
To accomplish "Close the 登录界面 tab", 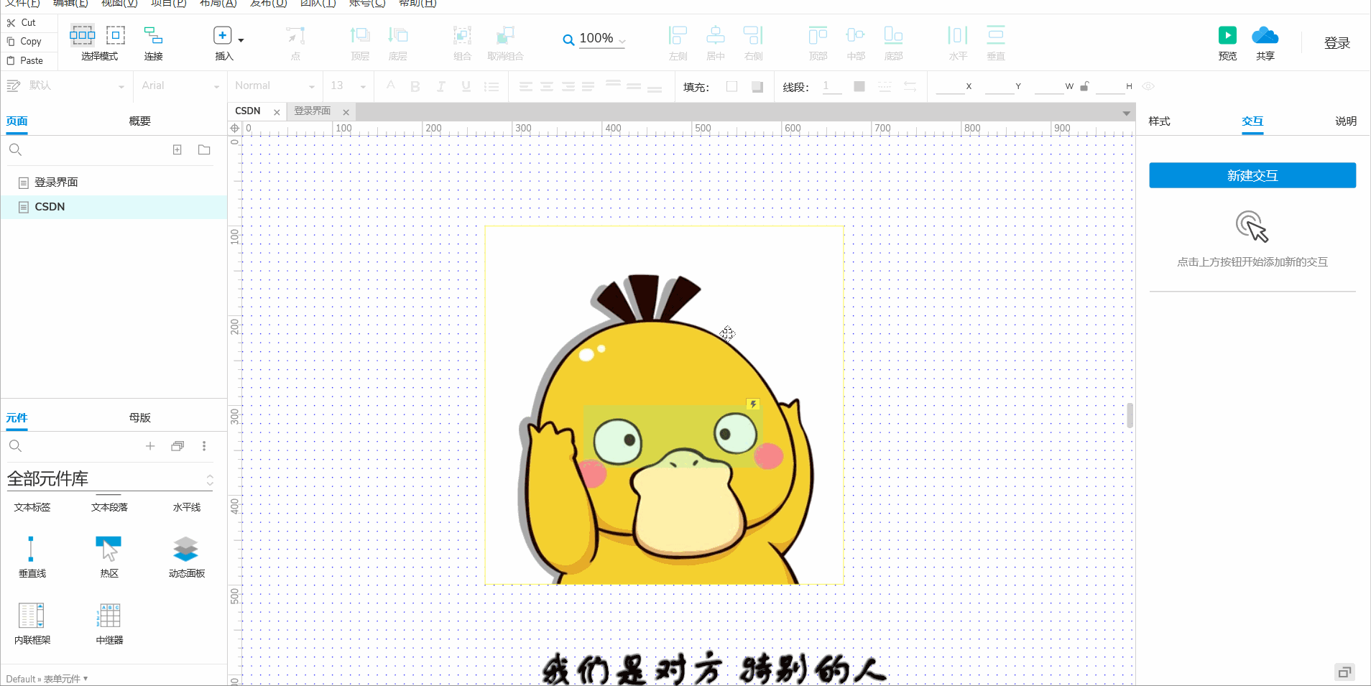I will click(346, 112).
